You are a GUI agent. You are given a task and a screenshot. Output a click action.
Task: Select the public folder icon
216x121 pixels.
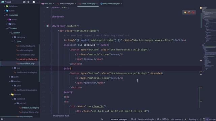click(7, 11)
